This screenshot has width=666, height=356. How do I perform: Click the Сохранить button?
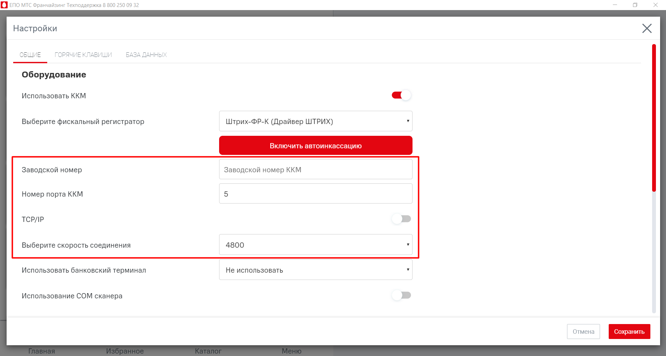click(629, 332)
